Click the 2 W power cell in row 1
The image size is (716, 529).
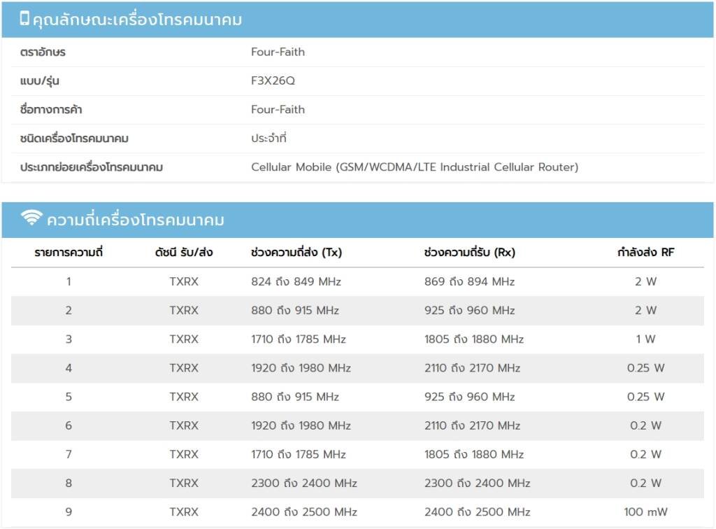645,281
